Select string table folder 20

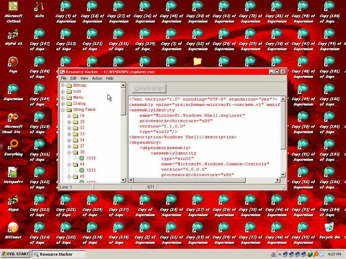pos(82,122)
